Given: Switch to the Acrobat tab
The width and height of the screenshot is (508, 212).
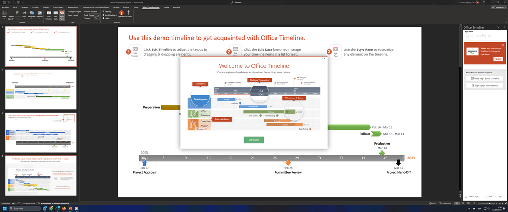Looking at the screenshot, I should [x=177, y=7].
